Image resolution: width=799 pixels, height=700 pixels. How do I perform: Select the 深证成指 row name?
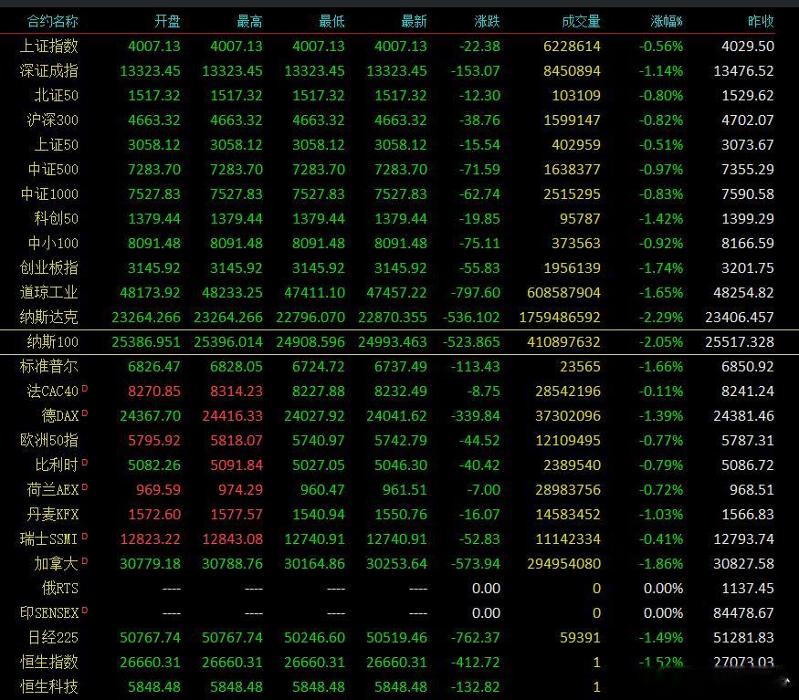pos(49,71)
